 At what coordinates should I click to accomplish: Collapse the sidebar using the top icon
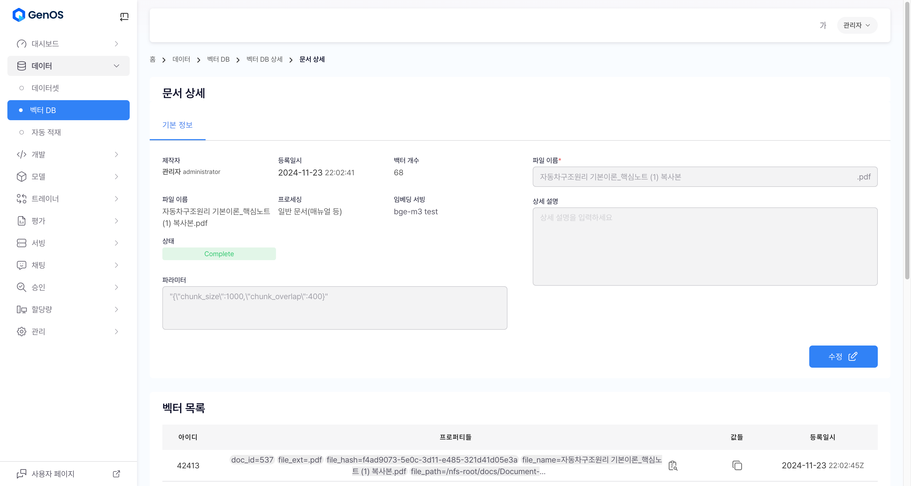124,17
